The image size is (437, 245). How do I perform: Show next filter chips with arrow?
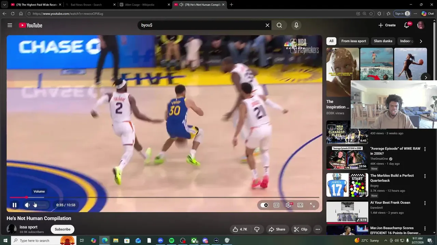pyautogui.click(x=421, y=41)
